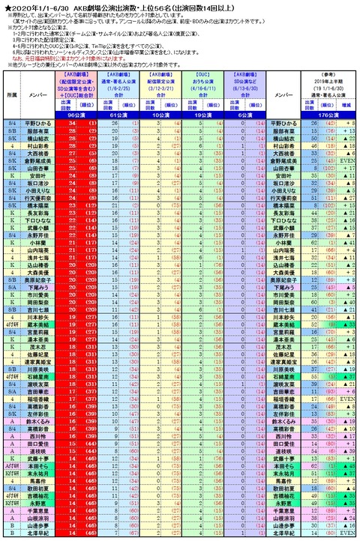Click 茂木忍 in the right member column
This screenshot has width=360, height=541.
point(283,348)
